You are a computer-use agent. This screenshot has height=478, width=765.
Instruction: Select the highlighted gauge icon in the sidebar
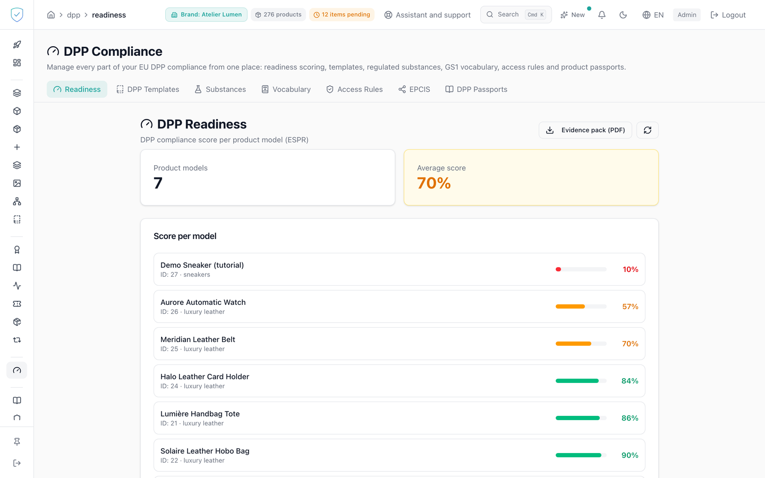point(17,370)
